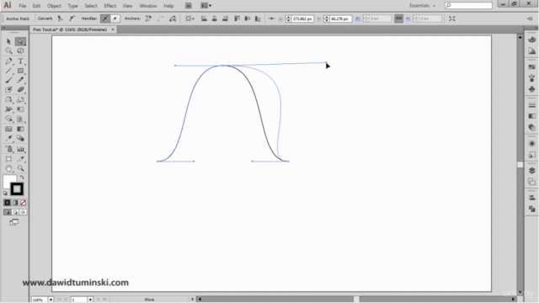The height and width of the screenshot is (303, 539).
Task: Convert anchor points to smooth
Action: [x=72, y=19]
